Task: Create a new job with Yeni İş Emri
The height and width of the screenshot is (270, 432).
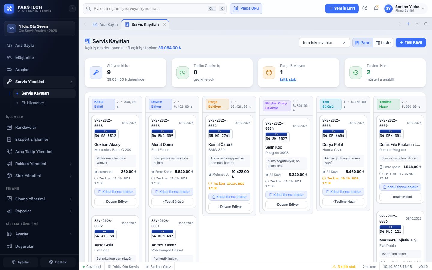Action: (x=342, y=8)
